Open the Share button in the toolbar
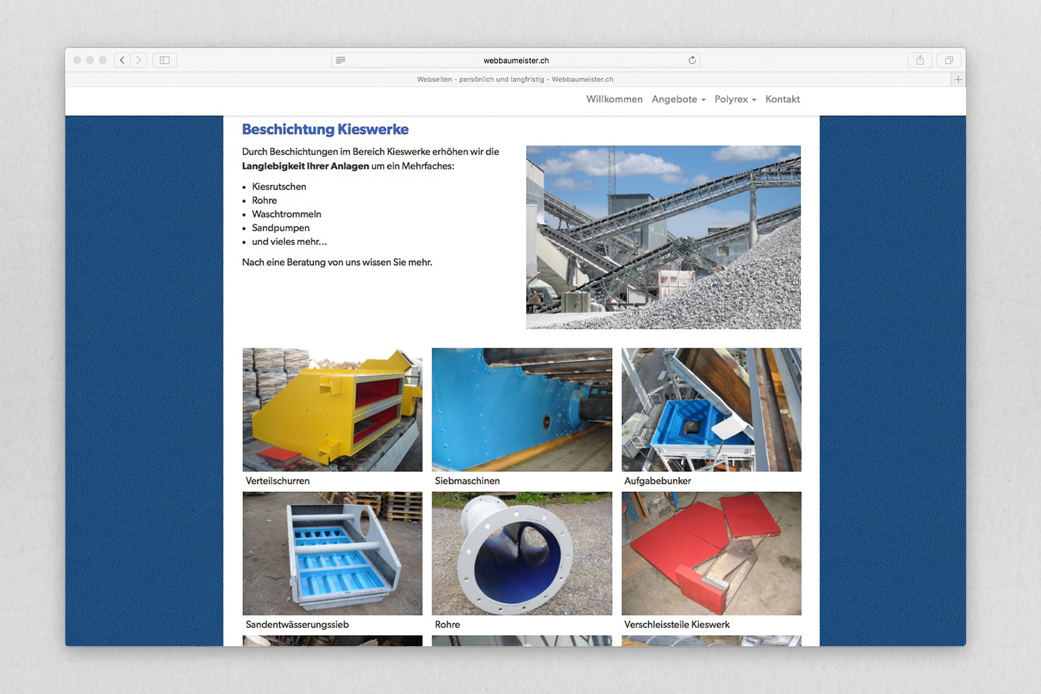Viewport: 1041px width, 694px height. tap(920, 60)
